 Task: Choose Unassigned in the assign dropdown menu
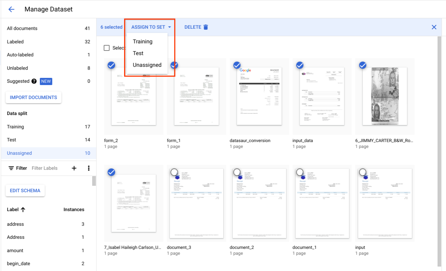click(147, 65)
